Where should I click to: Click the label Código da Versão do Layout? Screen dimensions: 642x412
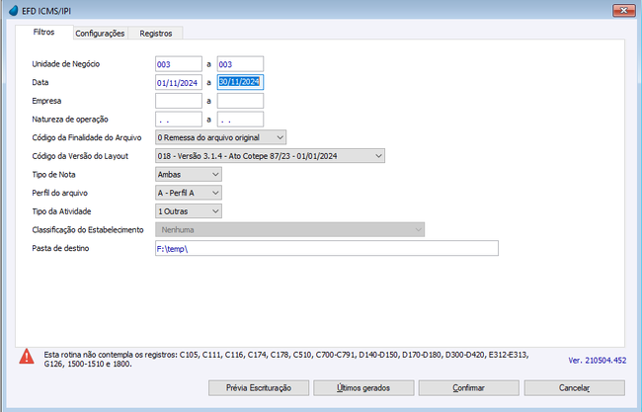click(x=80, y=156)
